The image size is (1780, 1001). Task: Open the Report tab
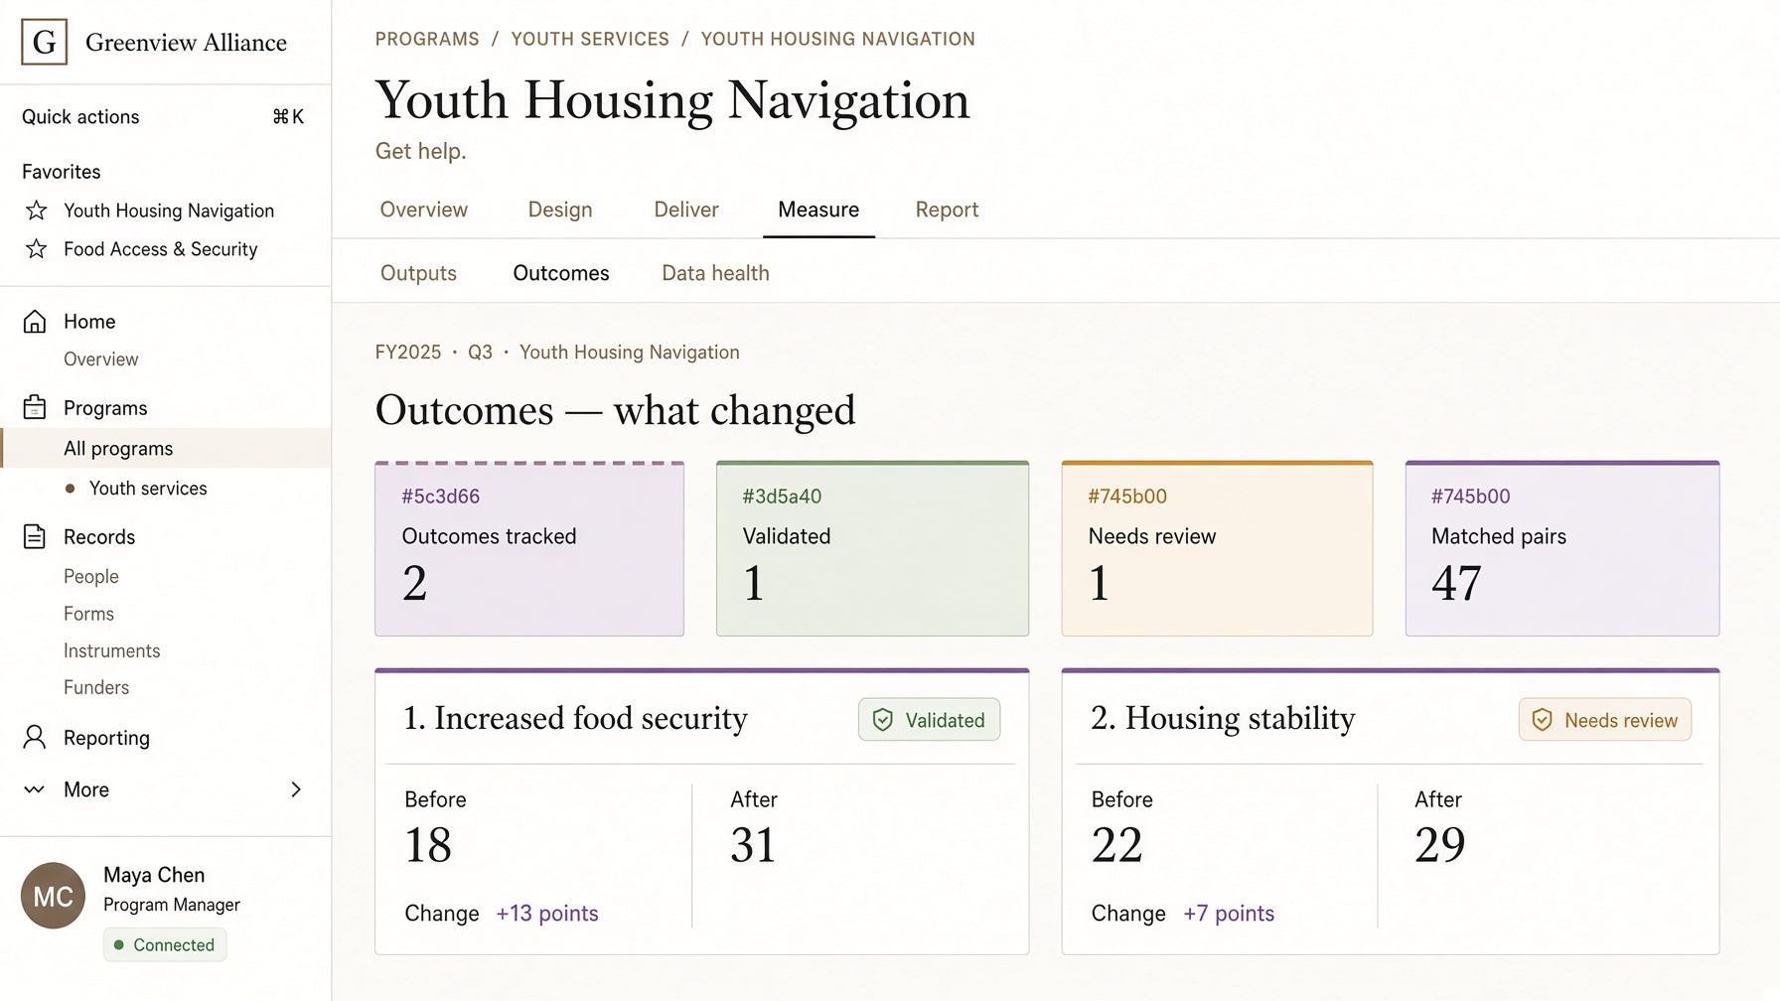click(x=947, y=210)
